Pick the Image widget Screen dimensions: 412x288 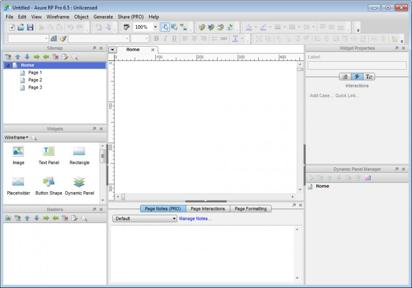[18, 155]
